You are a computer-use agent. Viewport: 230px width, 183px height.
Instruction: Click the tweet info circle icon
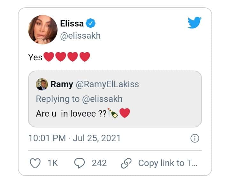click(195, 138)
